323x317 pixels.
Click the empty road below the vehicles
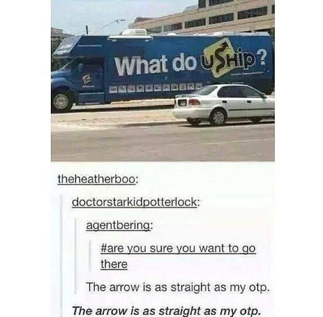pyautogui.click(x=163, y=143)
